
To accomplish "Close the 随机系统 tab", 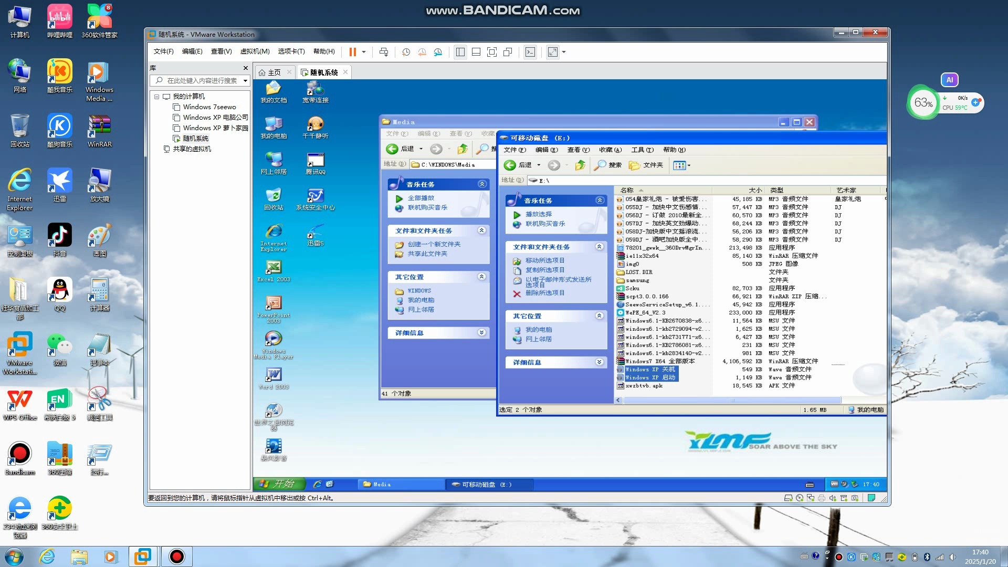I will [x=345, y=72].
